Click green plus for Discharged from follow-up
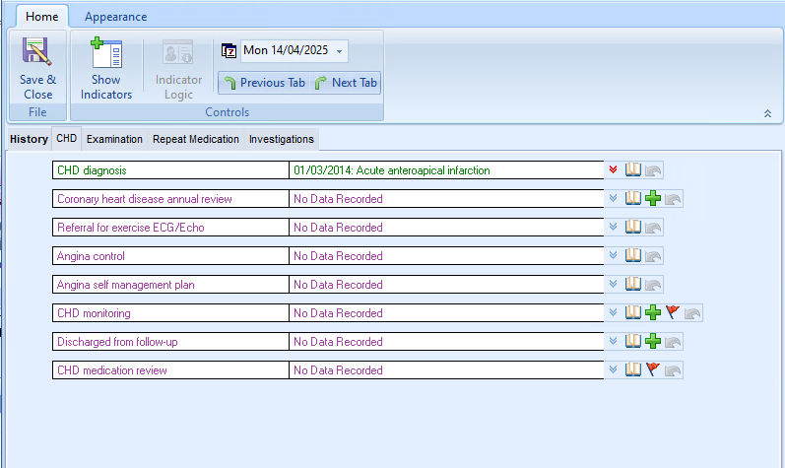 pyautogui.click(x=653, y=342)
